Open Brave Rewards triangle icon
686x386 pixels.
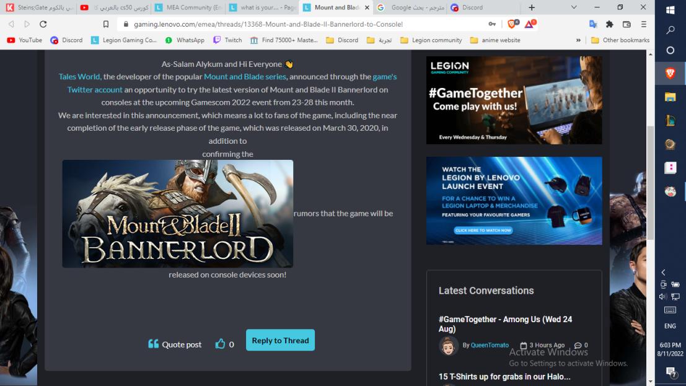pos(529,24)
